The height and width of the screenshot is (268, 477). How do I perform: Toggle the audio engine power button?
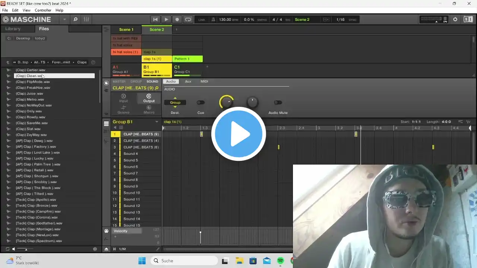point(455,19)
